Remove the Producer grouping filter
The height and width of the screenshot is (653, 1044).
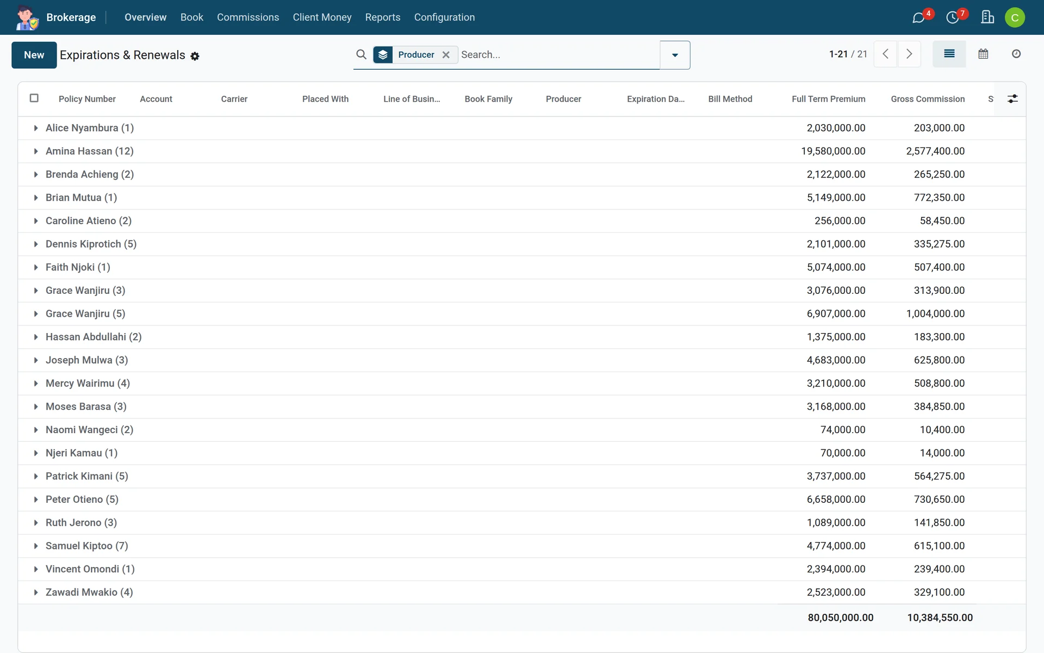(x=446, y=54)
